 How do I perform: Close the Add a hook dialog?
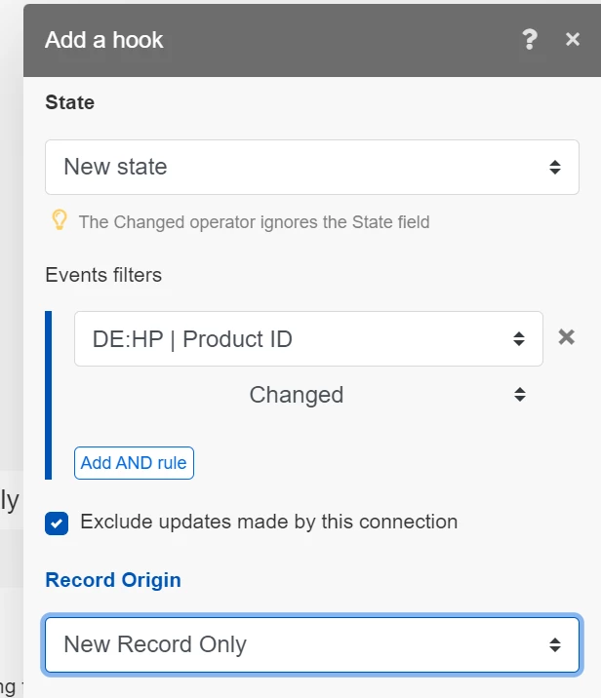pos(573,40)
